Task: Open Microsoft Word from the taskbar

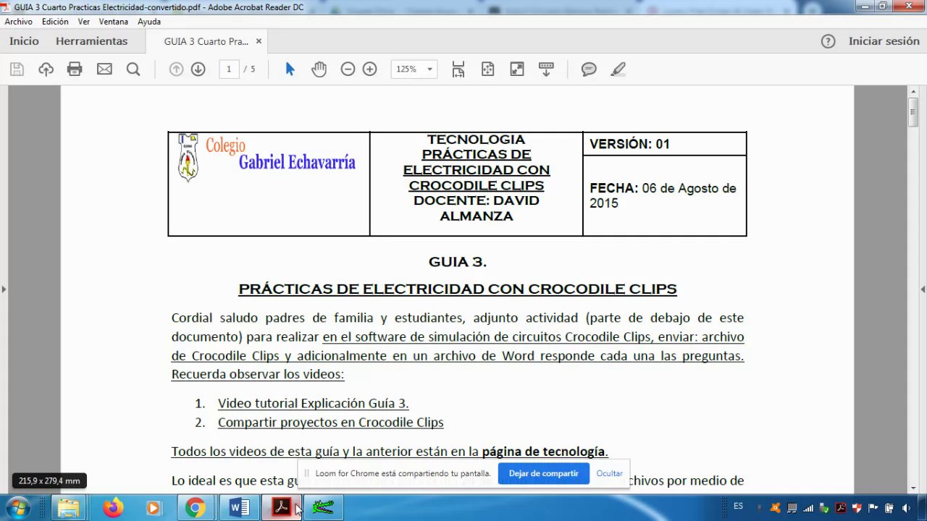Action: pos(239,508)
